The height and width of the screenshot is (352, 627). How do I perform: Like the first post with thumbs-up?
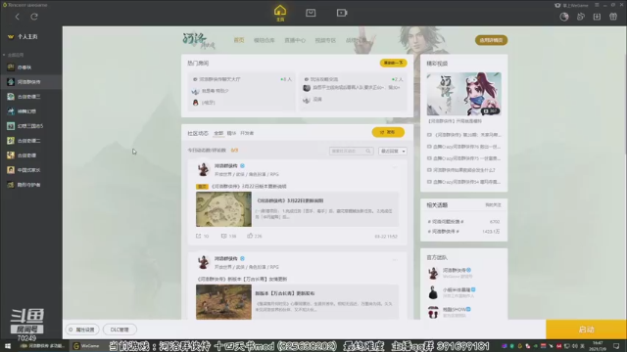click(x=250, y=236)
